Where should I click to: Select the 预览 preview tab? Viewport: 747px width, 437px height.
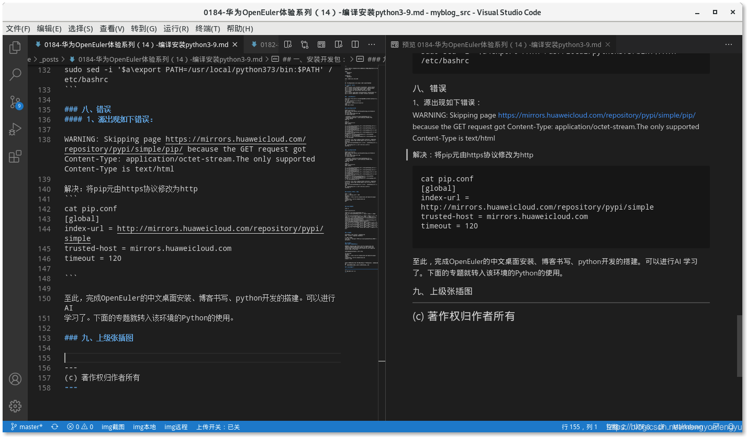pyautogui.click(x=501, y=45)
